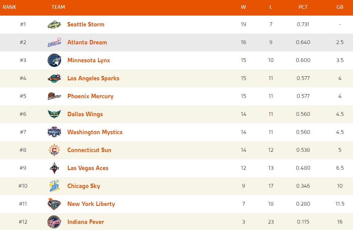The height and width of the screenshot is (230, 353).
Task: Sort standings by the GB column
Action: [340, 7]
